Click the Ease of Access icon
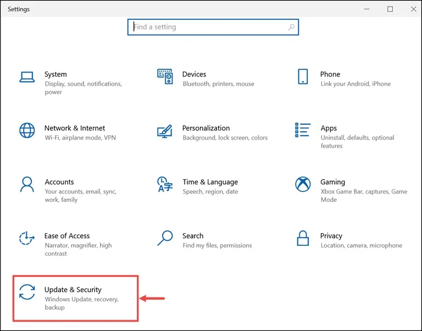 coord(27,238)
